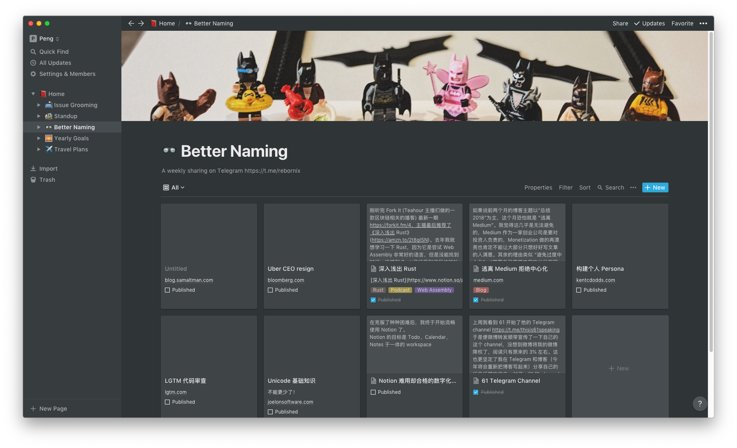Click the Travel Plans airplane icon
The image size is (737, 448).
click(x=49, y=149)
